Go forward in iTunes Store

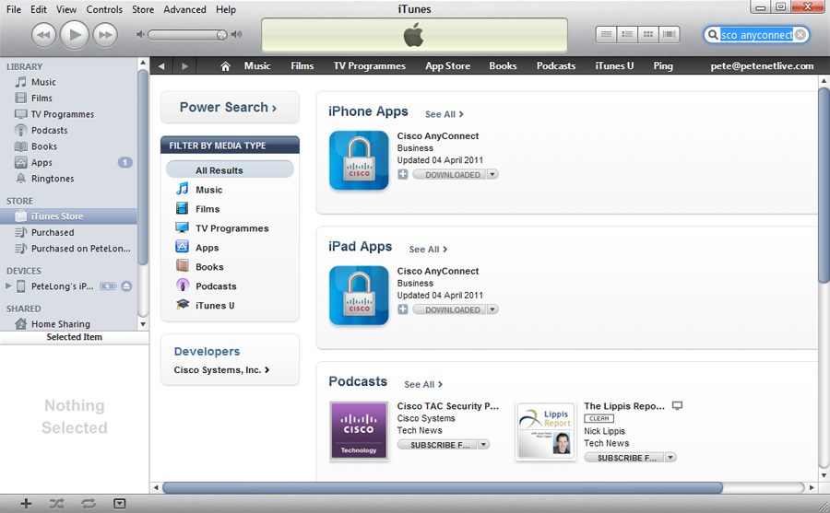pos(184,66)
